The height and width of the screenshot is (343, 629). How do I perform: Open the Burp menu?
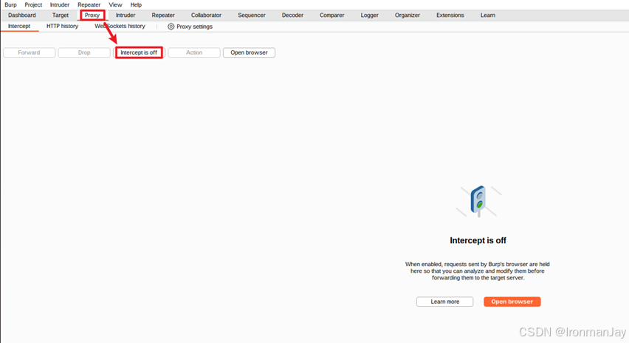point(10,5)
